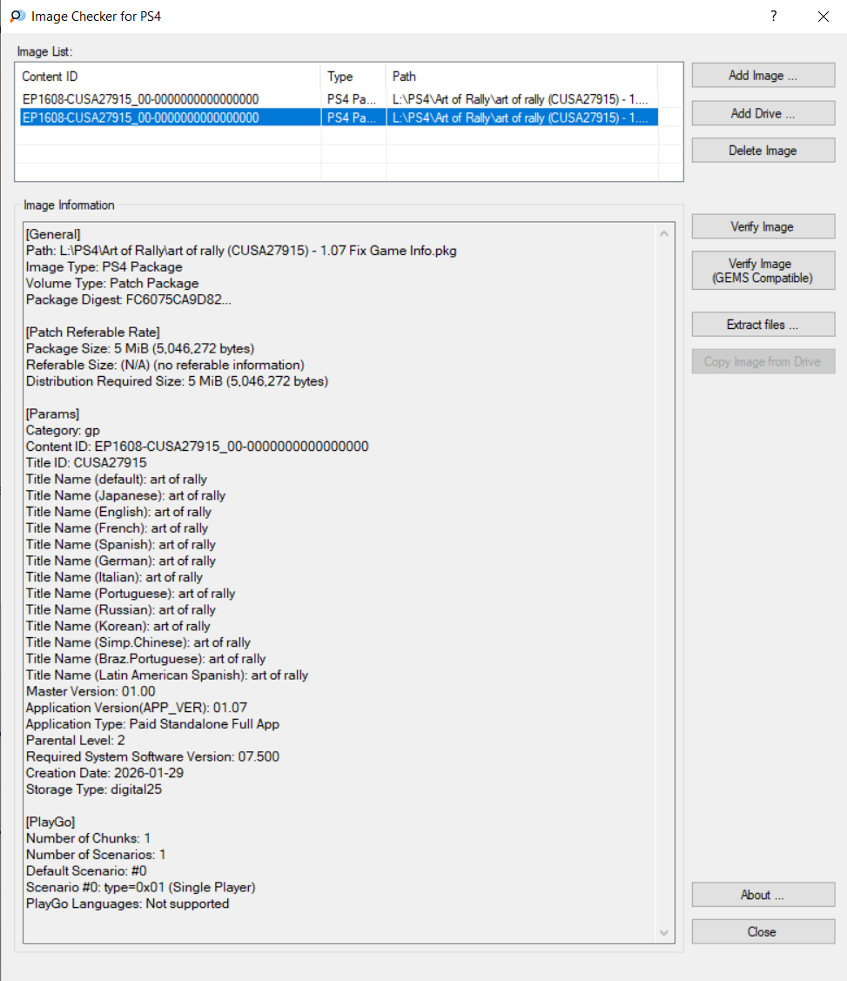Select the highlighted second image list row
The image size is (847, 981).
click(339, 118)
